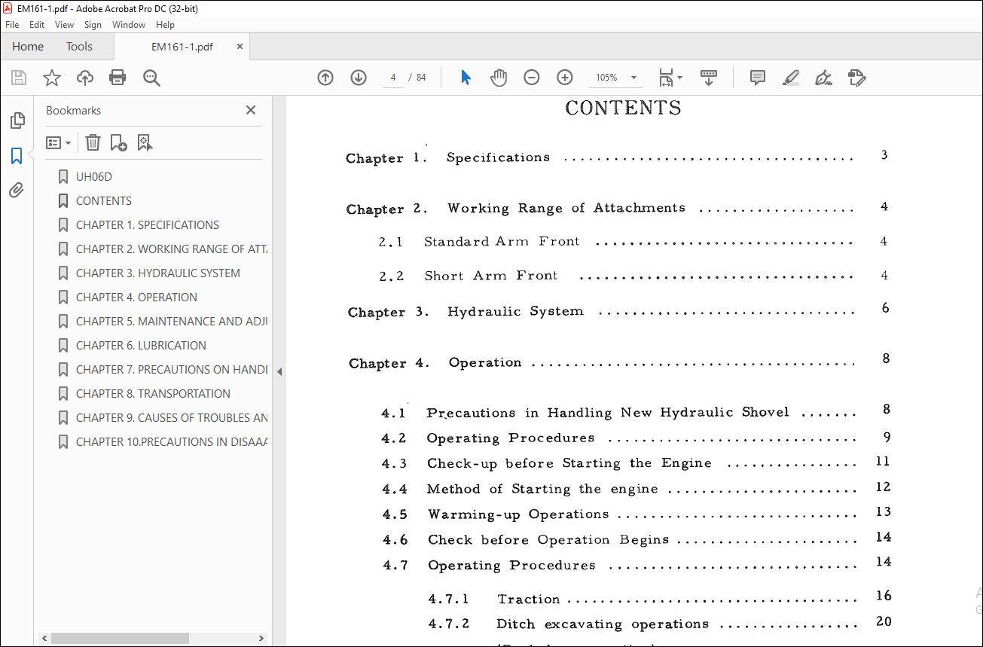Image resolution: width=983 pixels, height=647 pixels.
Task: Click the star icon to favorite the file
Action: click(52, 78)
